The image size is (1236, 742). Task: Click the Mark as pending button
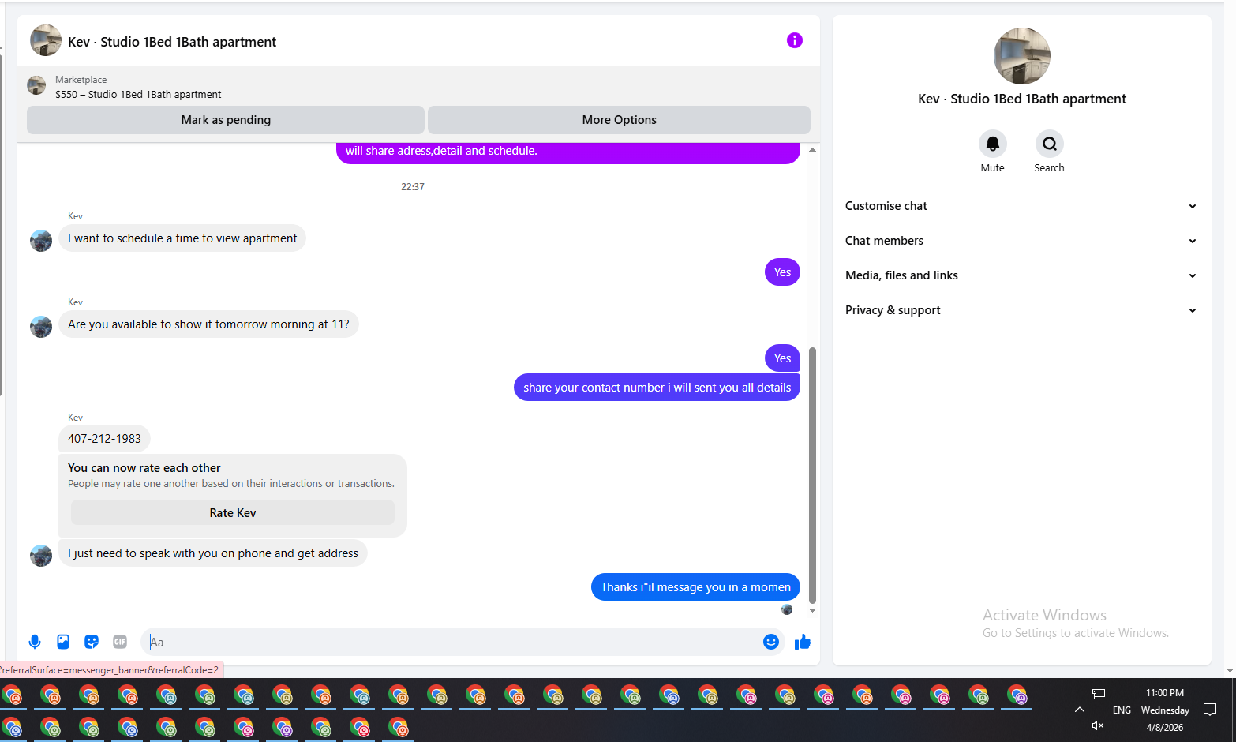[226, 120]
